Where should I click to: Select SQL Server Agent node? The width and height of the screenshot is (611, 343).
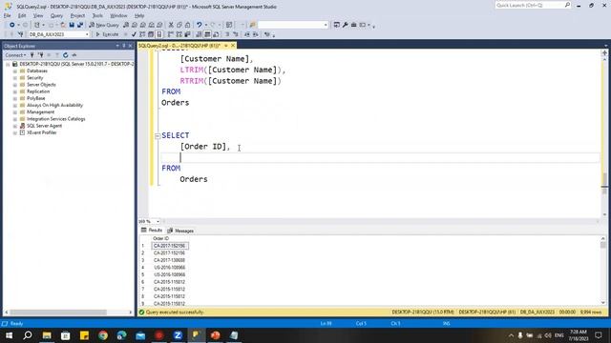coord(44,126)
